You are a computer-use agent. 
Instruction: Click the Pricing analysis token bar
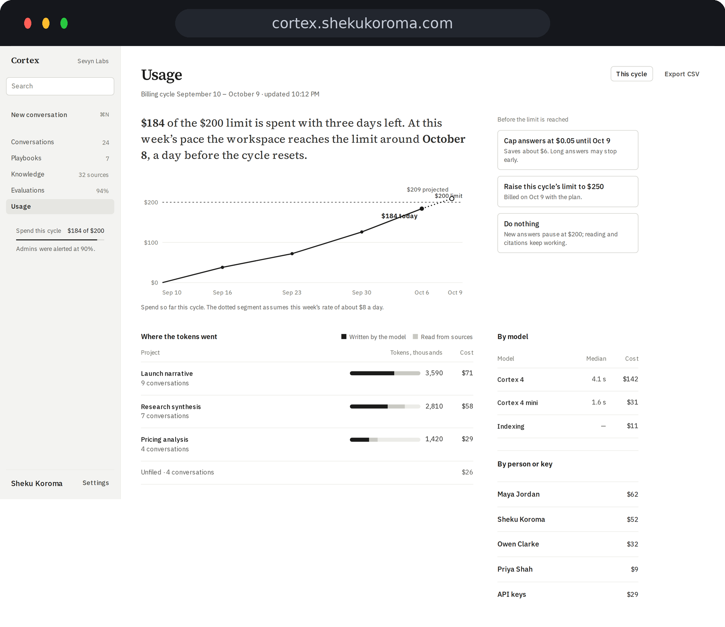pos(385,439)
